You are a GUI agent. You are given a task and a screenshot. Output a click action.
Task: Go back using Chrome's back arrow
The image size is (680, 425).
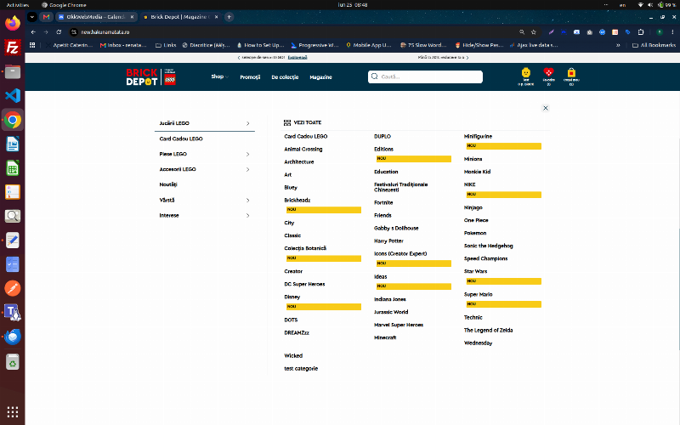click(33, 32)
